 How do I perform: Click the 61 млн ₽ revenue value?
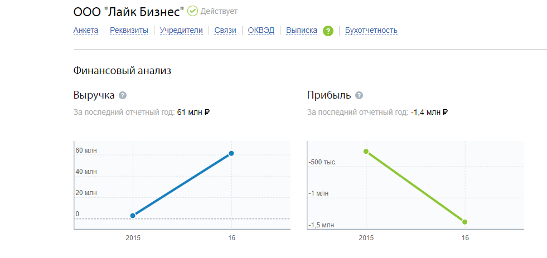(x=193, y=112)
